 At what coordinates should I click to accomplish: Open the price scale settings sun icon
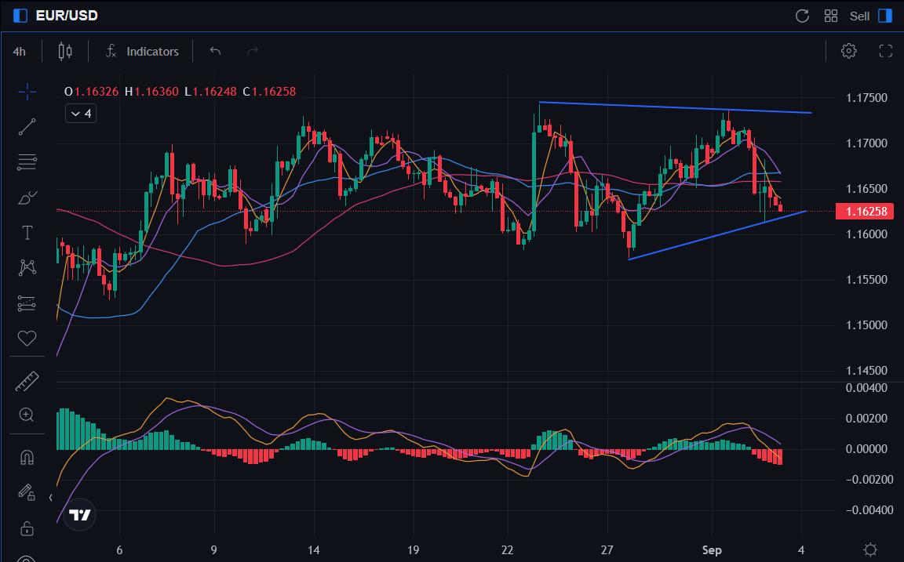coord(870,549)
